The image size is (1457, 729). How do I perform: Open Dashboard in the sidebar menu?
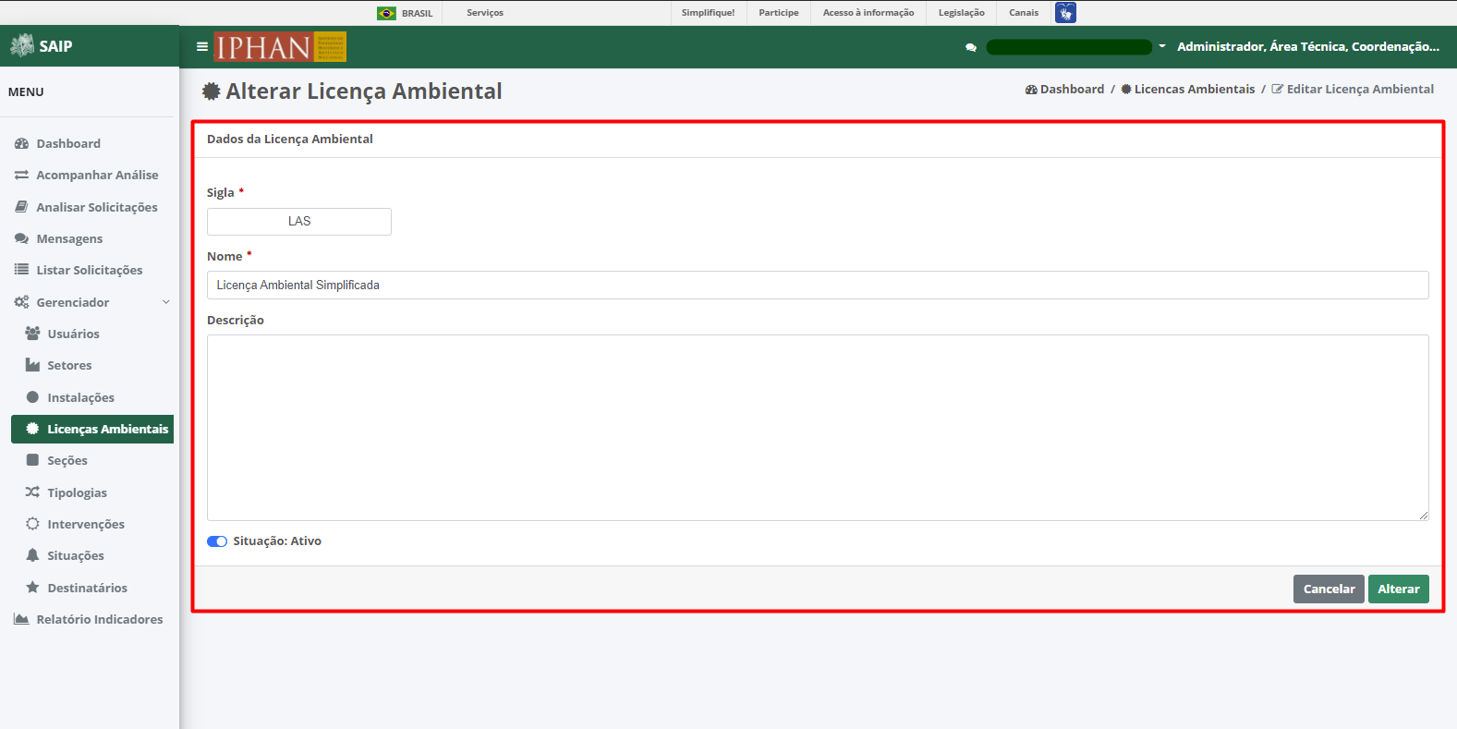click(68, 143)
